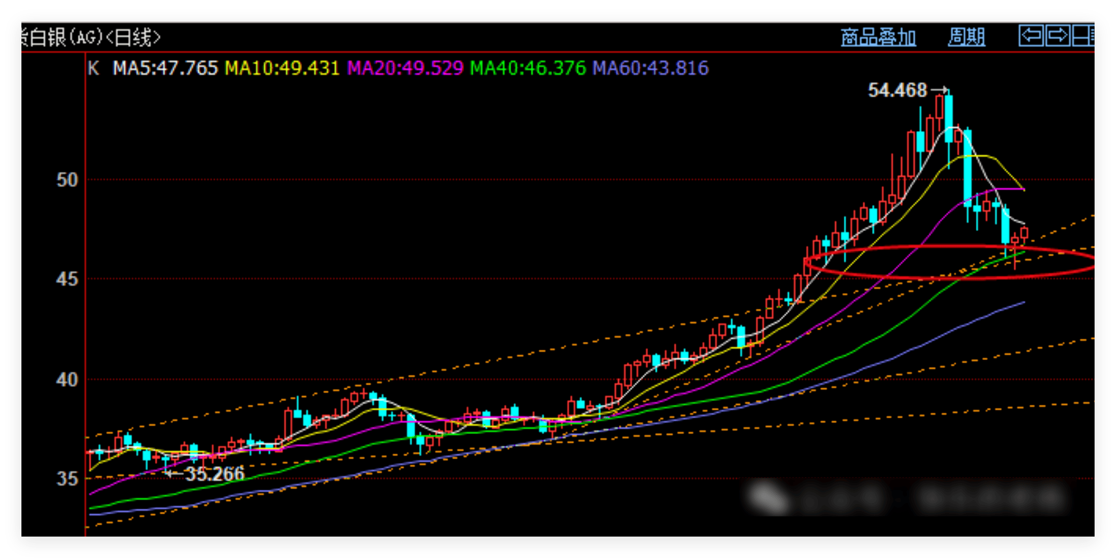Open the 商品叠加 link
Image resolution: width=1116 pixels, height=558 pixels.
pos(878,37)
